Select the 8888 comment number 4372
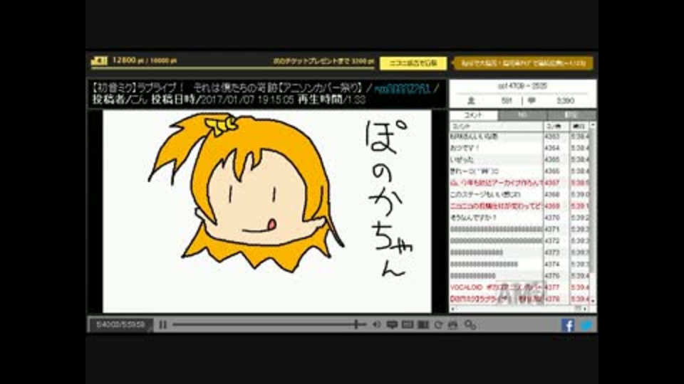 pyautogui.click(x=519, y=241)
